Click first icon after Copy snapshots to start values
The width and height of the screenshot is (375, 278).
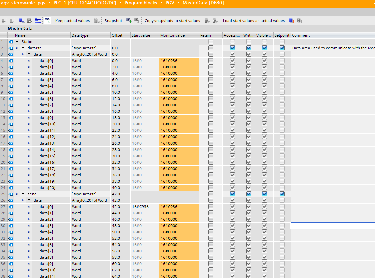207,21
